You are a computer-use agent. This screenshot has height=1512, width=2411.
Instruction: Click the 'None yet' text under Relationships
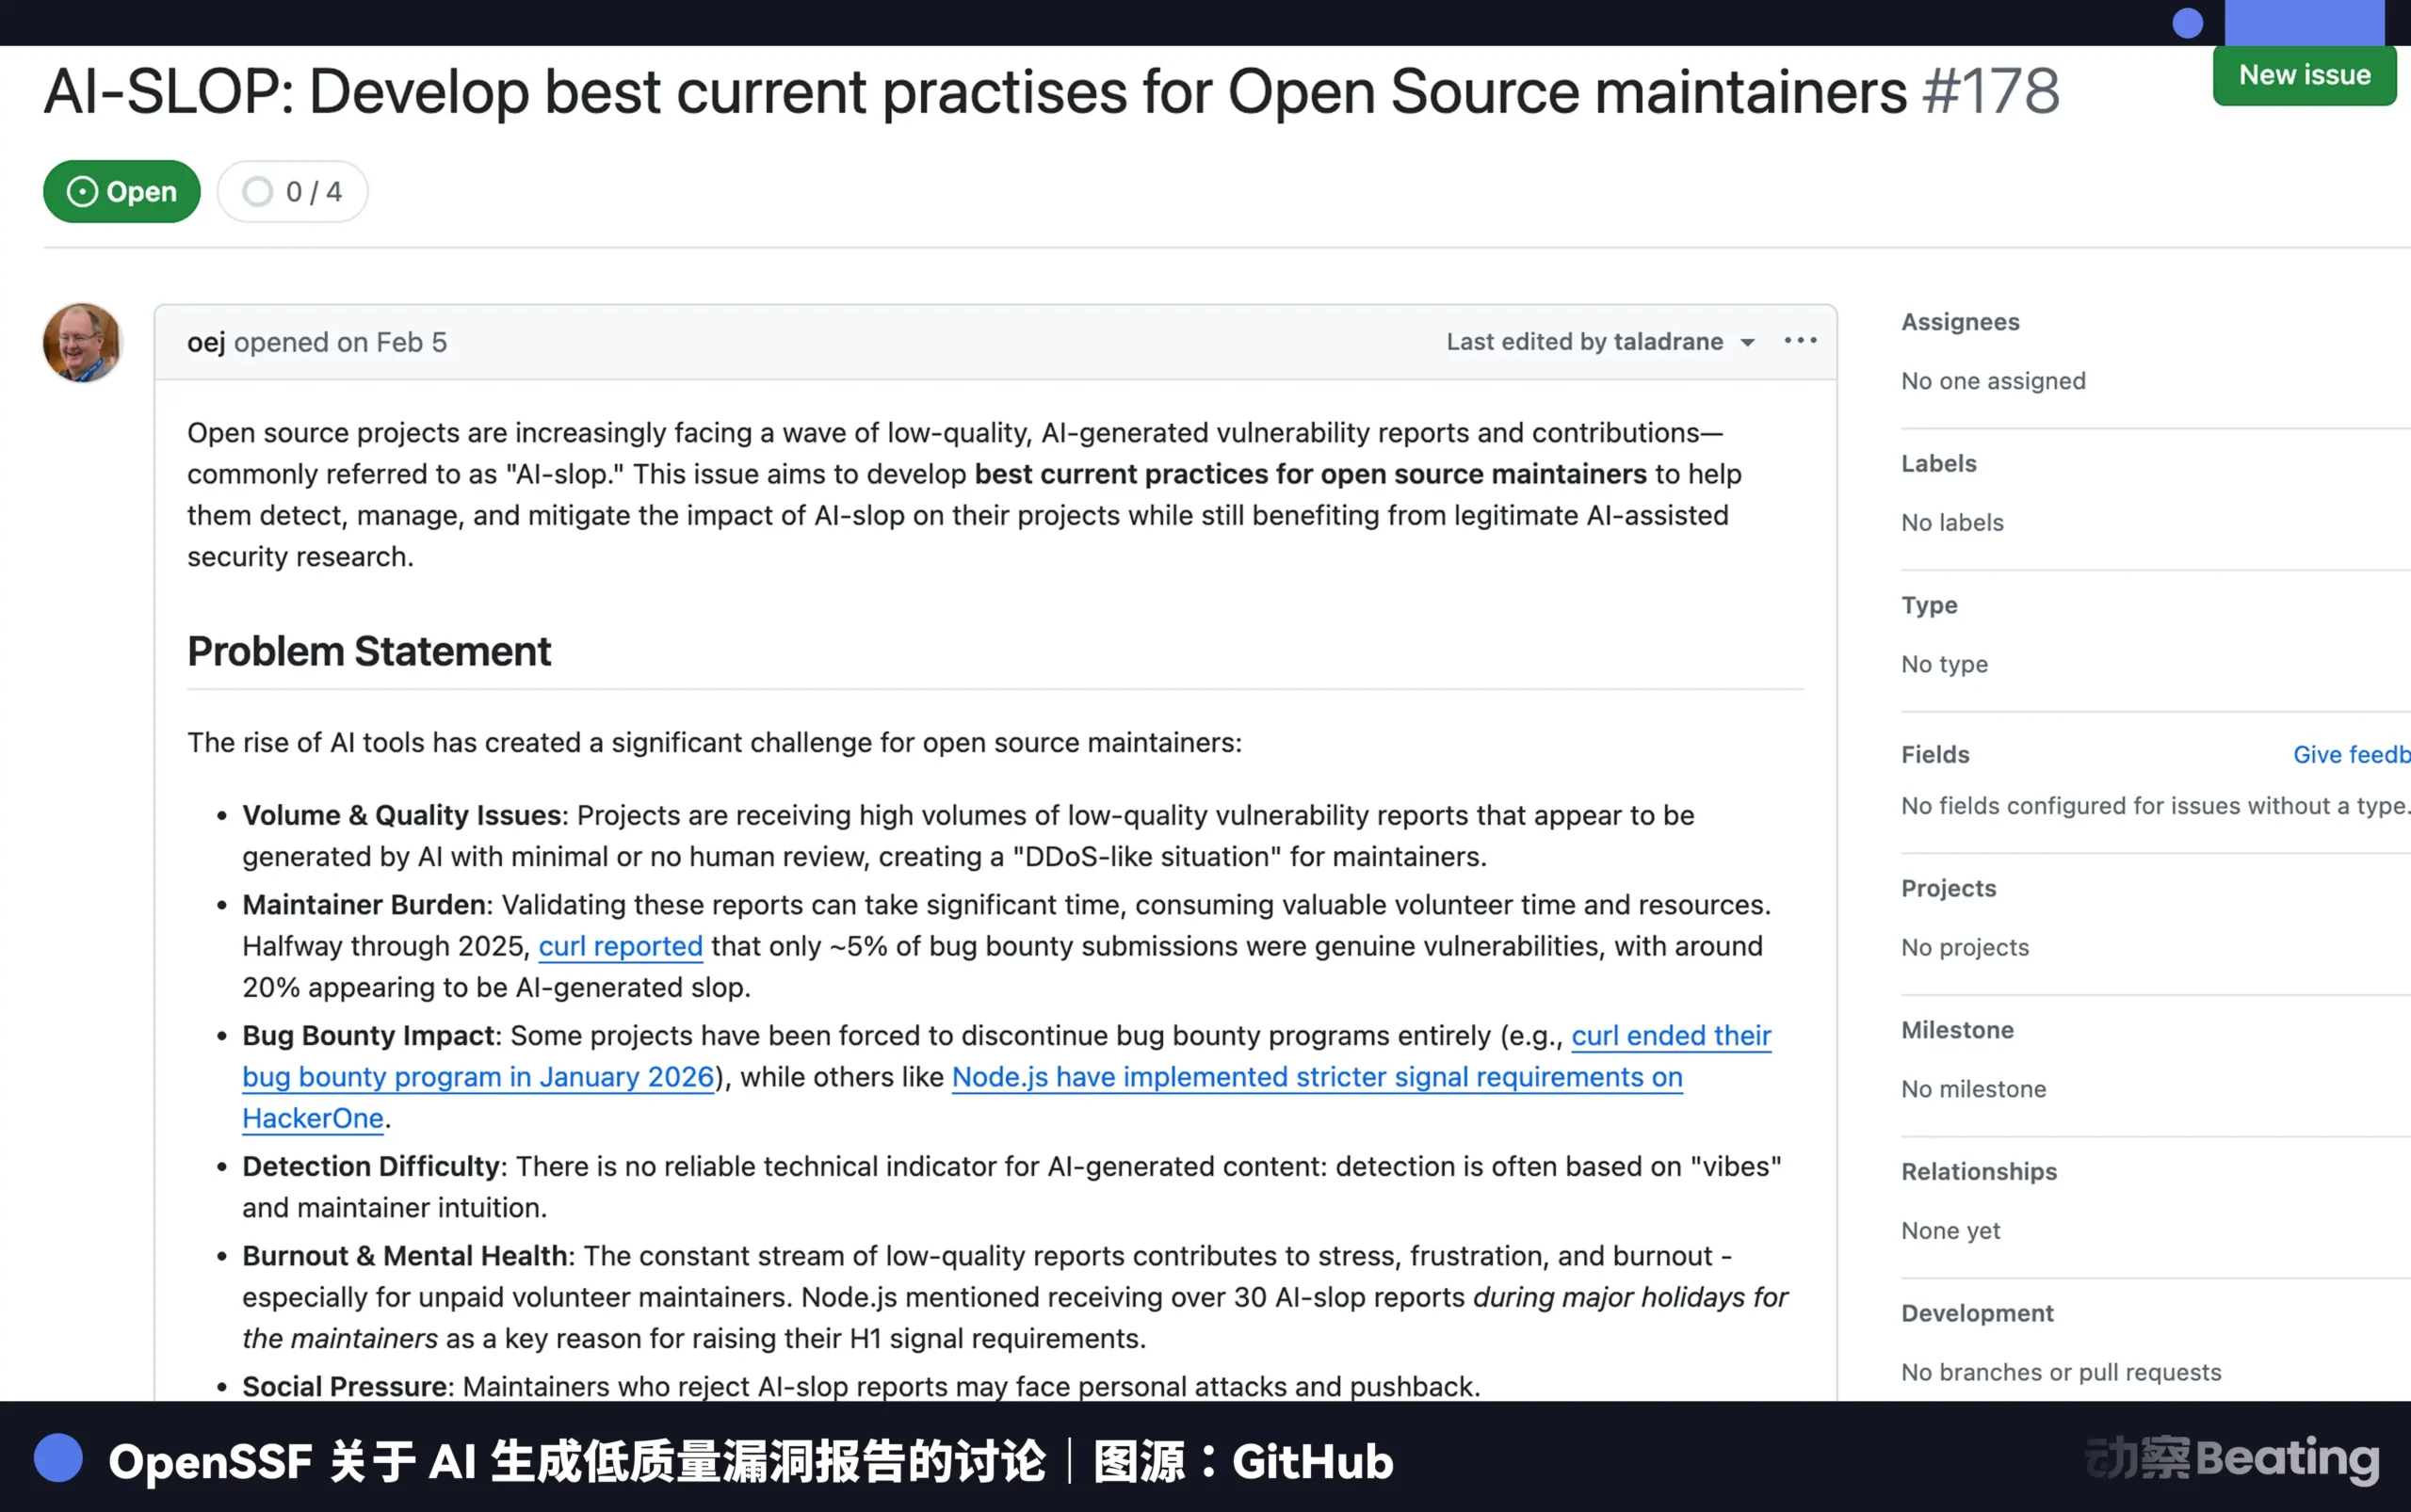(x=1950, y=1231)
